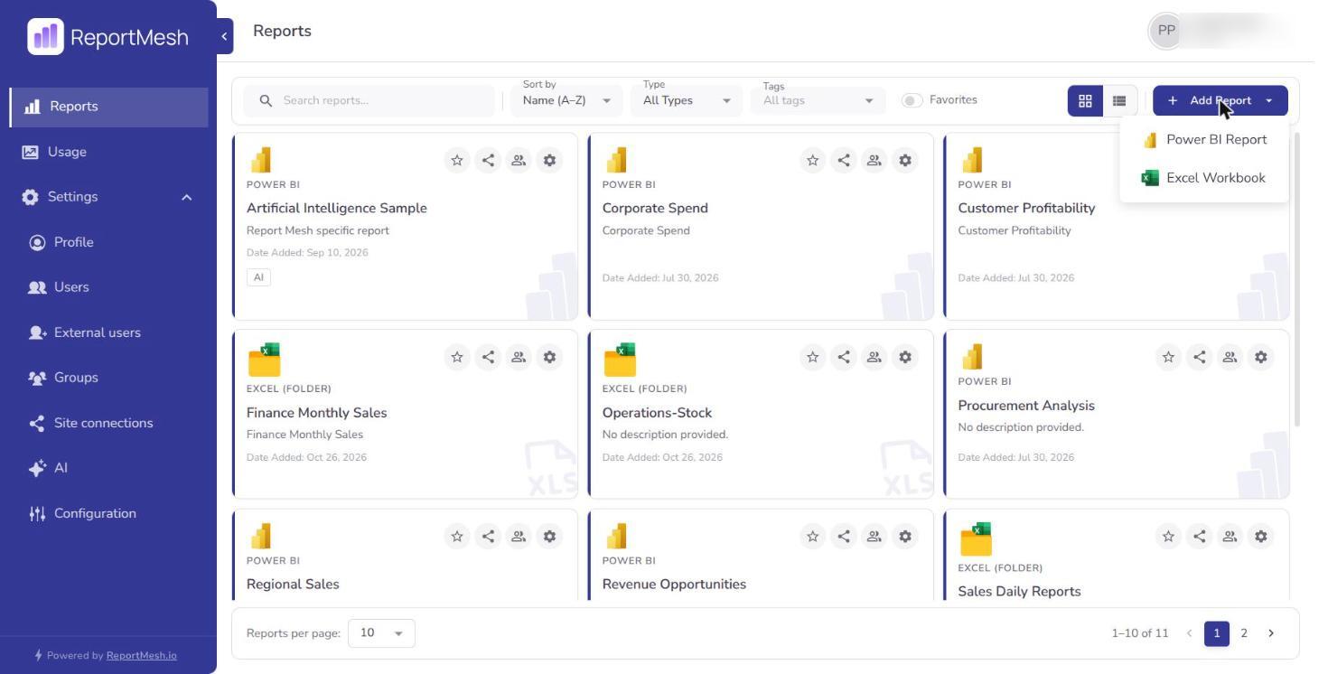Go to the next page arrow
The width and height of the screenshot is (1328, 674).
coord(1271,633)
